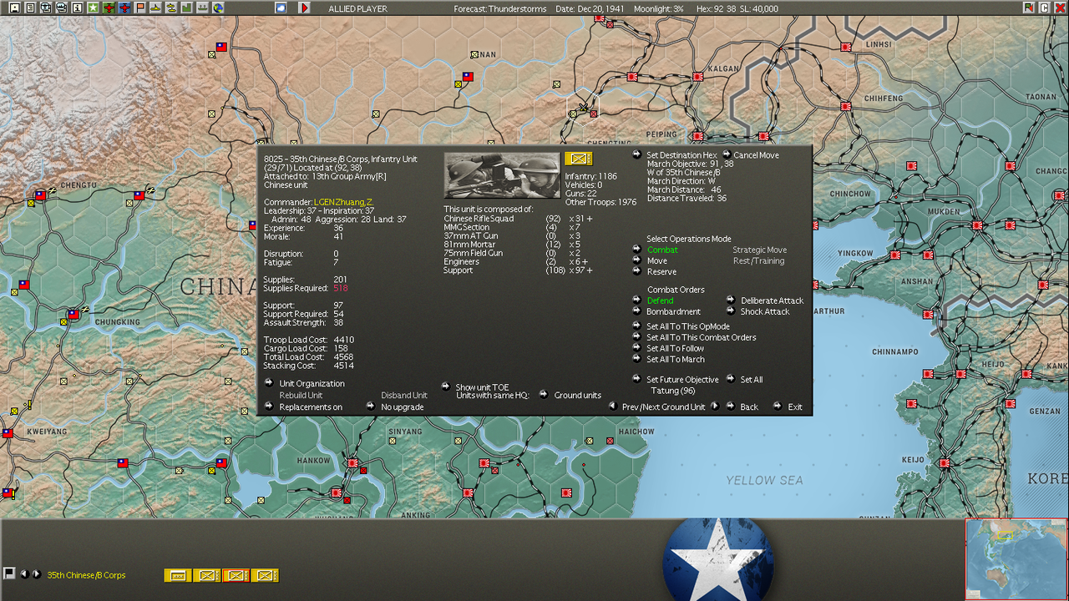Select the red plane on blue background icon
This screenshot has height=601, width=1069.
coord(124,8)
